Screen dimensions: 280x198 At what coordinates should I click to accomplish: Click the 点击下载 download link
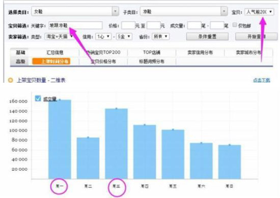(262, 80)
